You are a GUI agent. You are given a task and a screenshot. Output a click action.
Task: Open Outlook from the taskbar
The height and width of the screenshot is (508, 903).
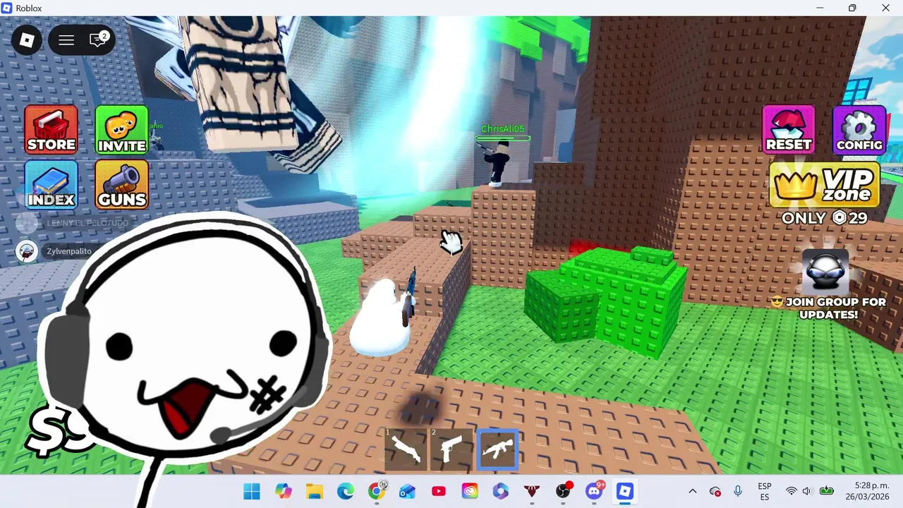click(407, 491)
